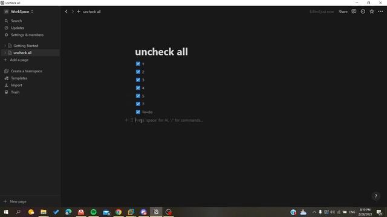Click the empty block placeholder text field
The width and height of the screenshot is (387, 217).
169,121
